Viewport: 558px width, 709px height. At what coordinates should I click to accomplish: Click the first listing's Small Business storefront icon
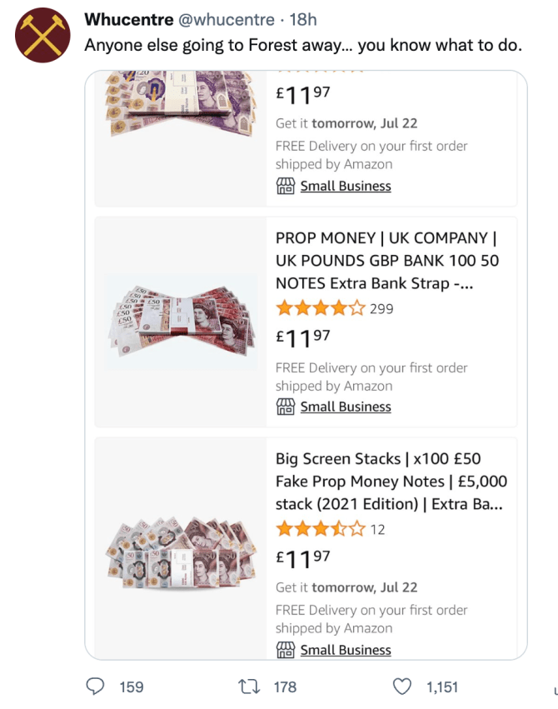(286, 186)
